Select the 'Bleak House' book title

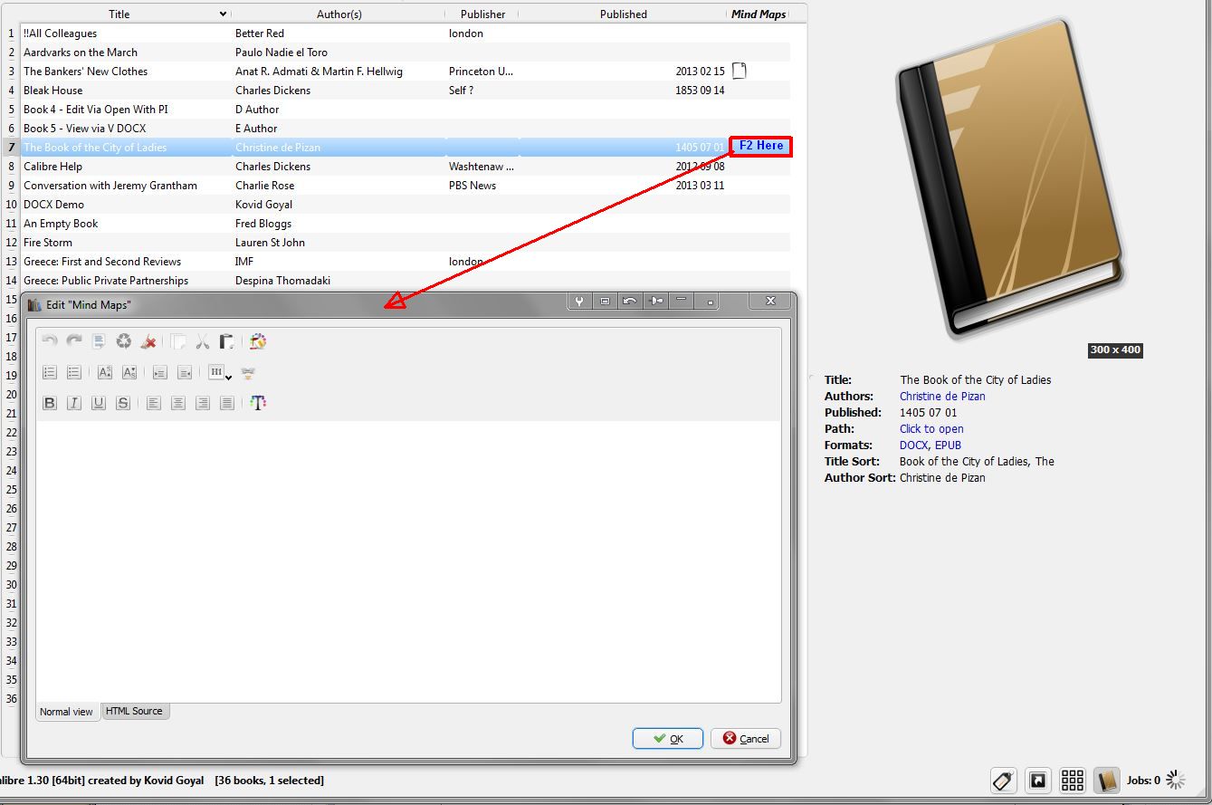[x=52, y=91]
